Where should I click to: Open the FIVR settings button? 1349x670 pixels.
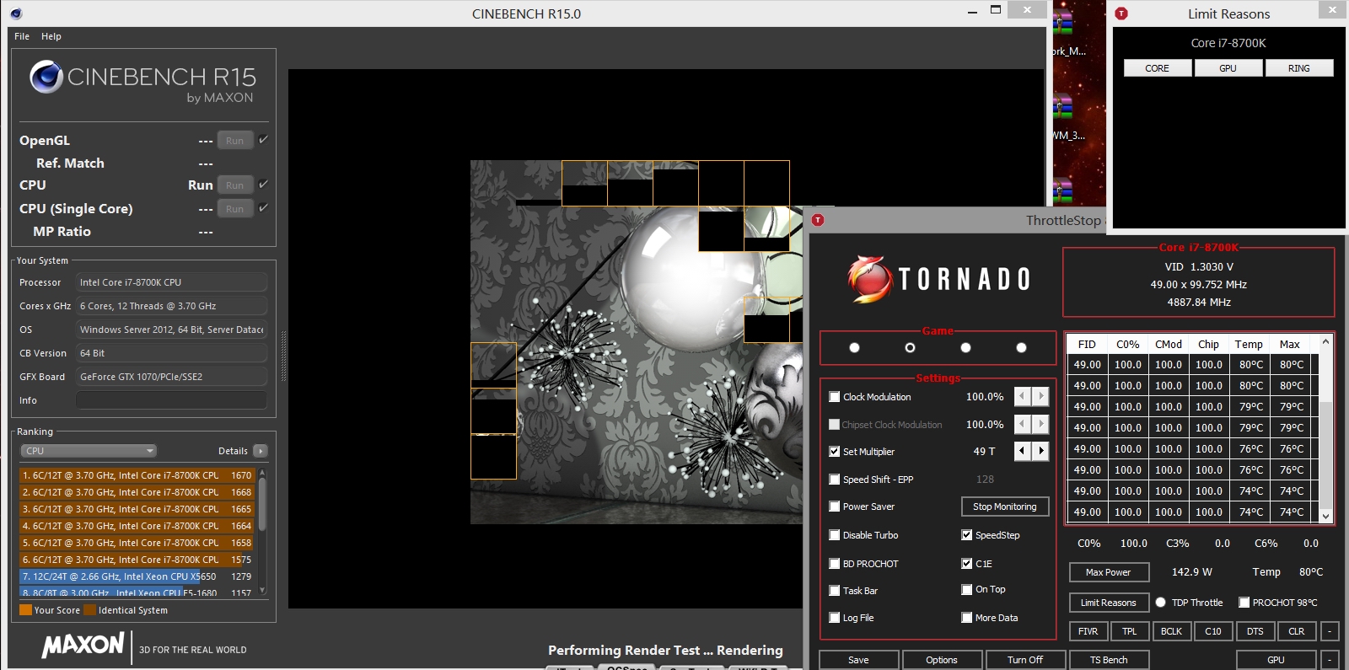[x=1088, y=631]
